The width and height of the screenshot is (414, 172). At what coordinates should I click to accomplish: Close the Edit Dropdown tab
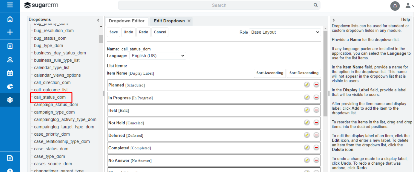click(189, 21)
